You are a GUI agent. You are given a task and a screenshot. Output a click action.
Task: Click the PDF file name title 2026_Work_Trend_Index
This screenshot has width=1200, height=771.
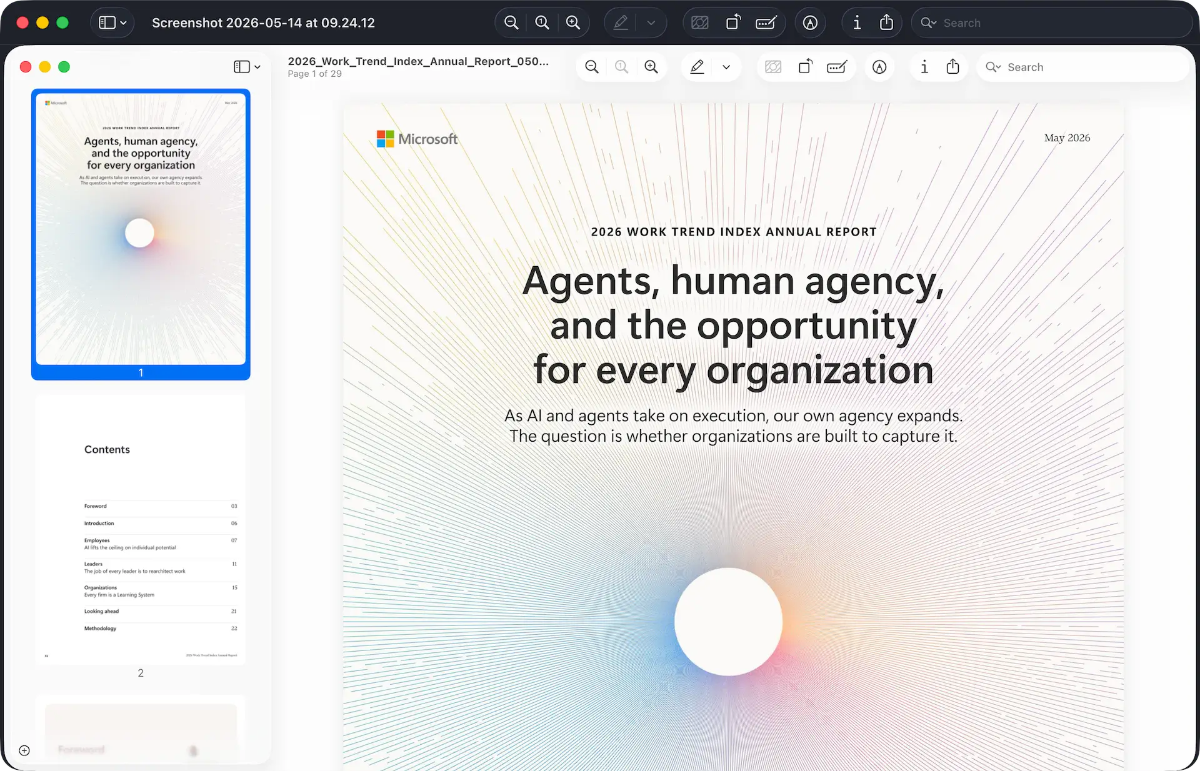coord(418,61)
